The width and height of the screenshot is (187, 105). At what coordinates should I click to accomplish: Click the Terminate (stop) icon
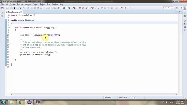[35, 8]
